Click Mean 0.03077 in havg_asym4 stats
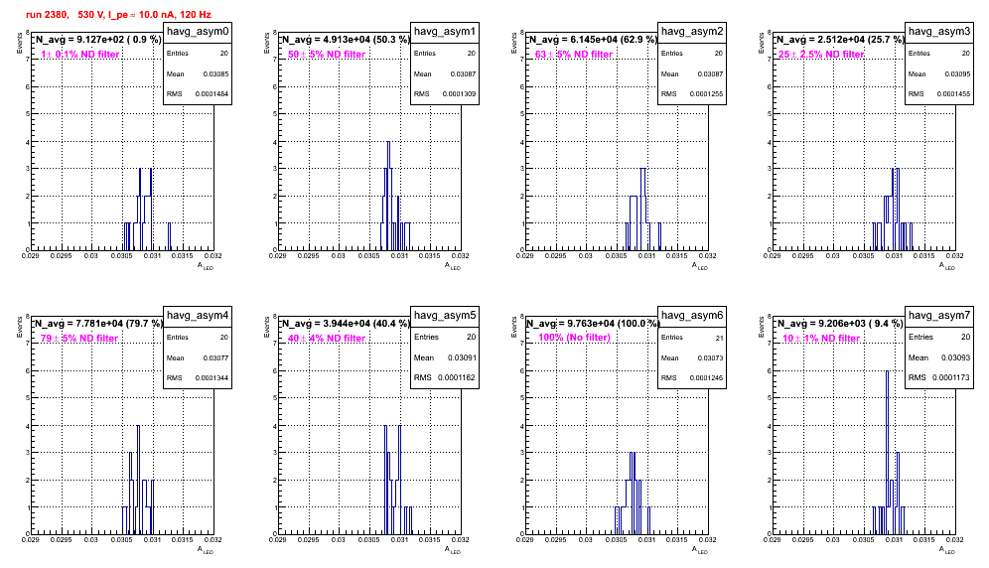Screen dimensions: 989x568 [198, 357]
